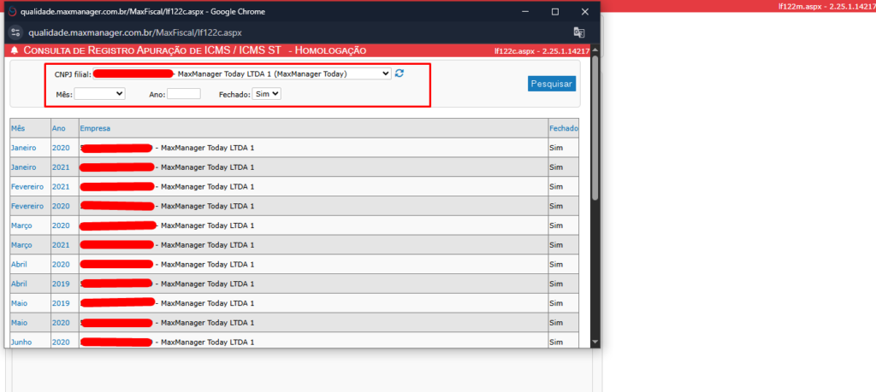Open the Fevereiro 2021 record link
The width and height of the screenshot is (876, 392).
click(27, 187)
